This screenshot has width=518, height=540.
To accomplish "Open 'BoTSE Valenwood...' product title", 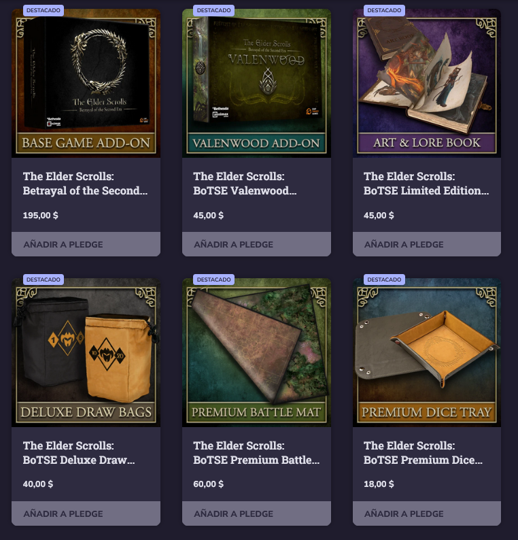I will click(245, 184).
